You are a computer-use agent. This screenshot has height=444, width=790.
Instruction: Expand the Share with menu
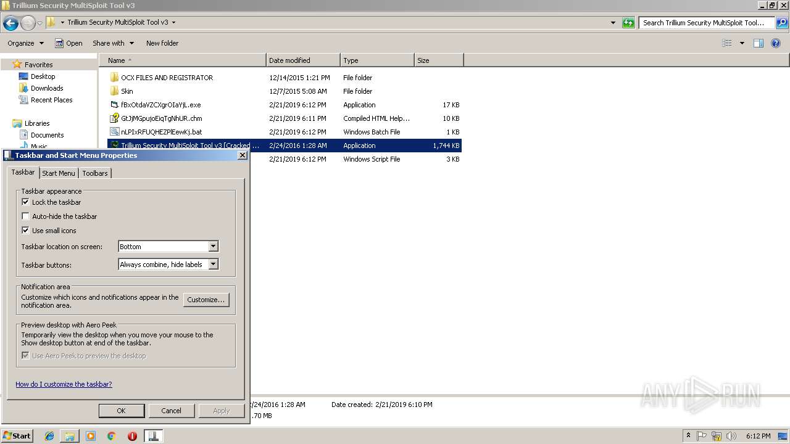point(113,43)
